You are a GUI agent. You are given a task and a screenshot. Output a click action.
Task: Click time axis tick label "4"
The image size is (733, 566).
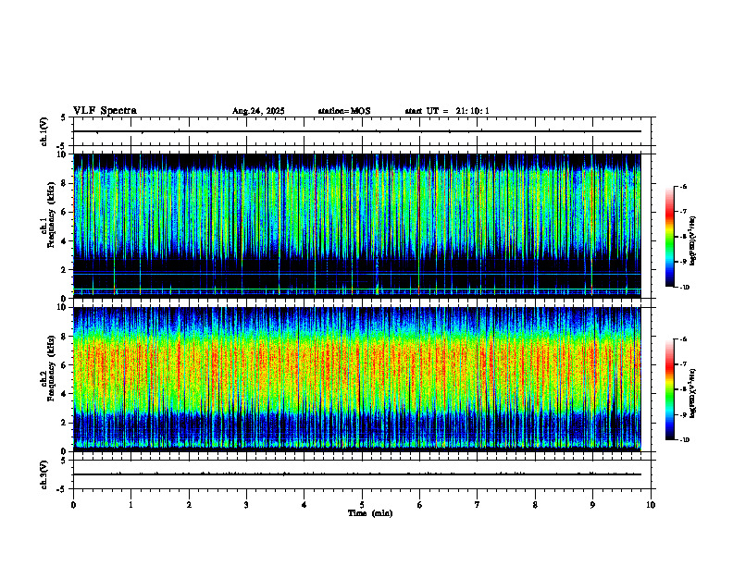(x=304, y=505)
